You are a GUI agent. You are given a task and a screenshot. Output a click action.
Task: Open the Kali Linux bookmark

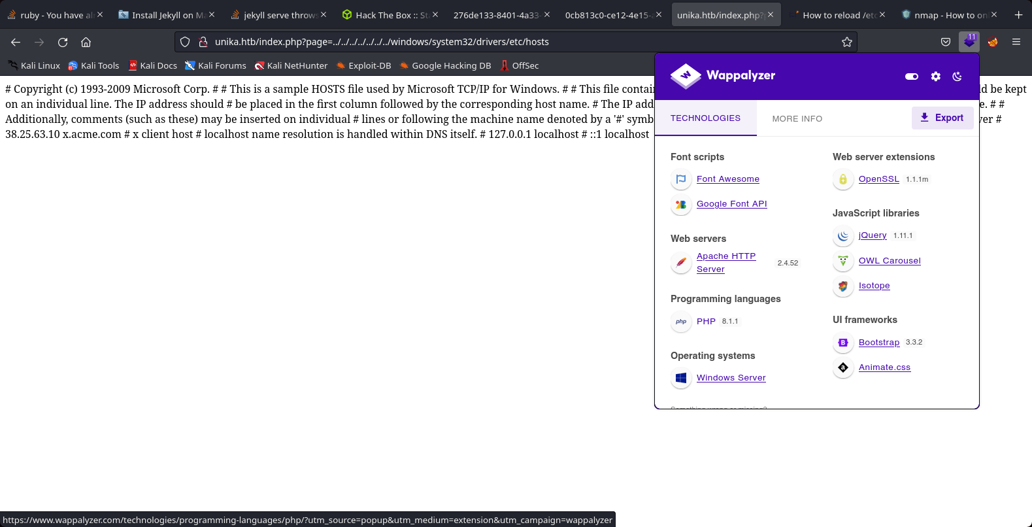click(34, 65)
